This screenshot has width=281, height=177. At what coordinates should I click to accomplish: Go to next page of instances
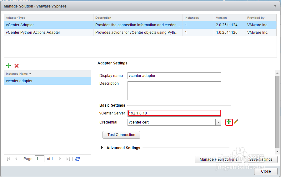60,159
